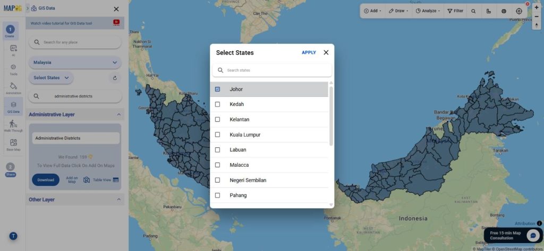544x251 pixels.
Task: Click the Attribution info icon
Action: [x=539, y=223]
